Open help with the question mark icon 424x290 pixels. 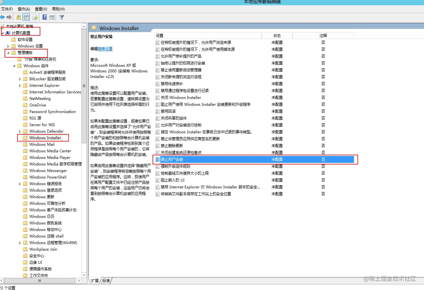tap(45, 17)
